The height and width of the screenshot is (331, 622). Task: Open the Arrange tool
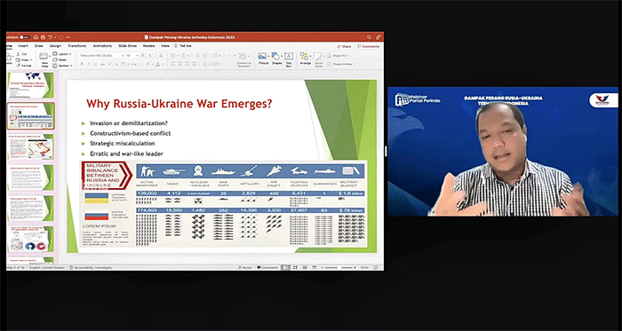point(305,59)
